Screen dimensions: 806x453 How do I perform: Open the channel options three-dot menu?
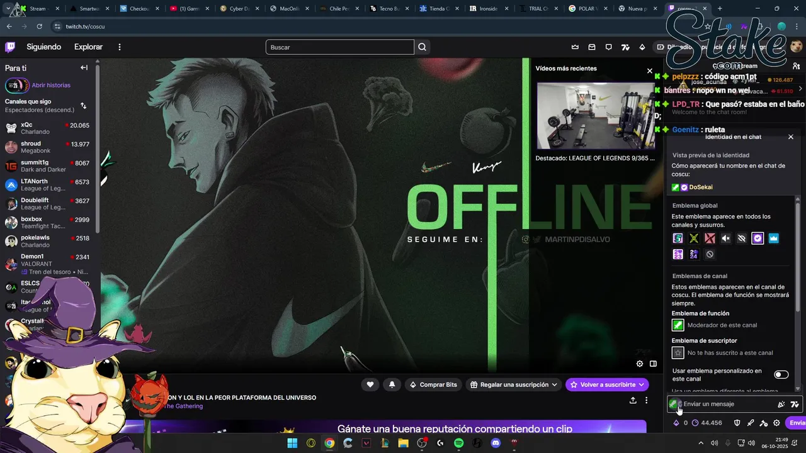646,400
